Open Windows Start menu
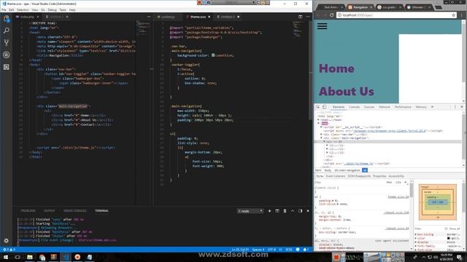The image size is (467, 262). pyautogui.click(x=5, y=257)
